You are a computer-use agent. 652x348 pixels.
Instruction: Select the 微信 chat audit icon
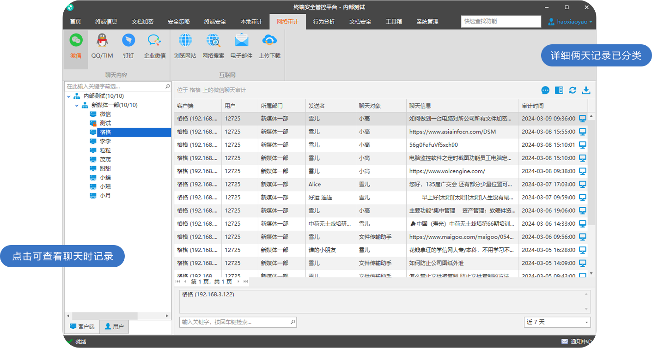pos(75,45)
